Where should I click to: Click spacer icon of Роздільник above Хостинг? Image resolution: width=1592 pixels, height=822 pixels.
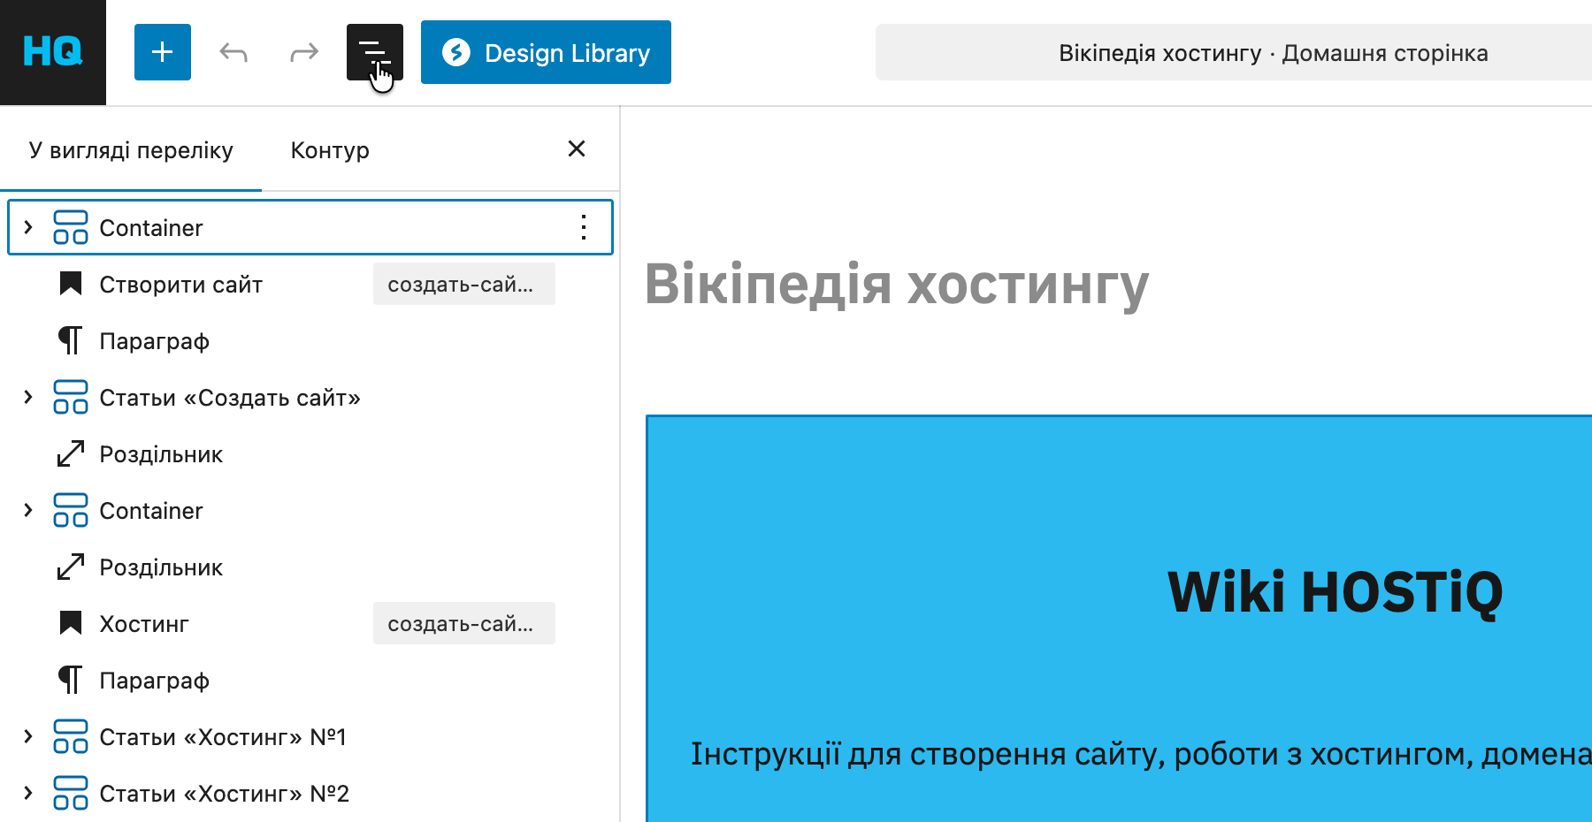tap(71, 567)
